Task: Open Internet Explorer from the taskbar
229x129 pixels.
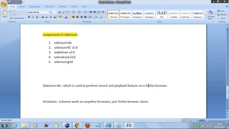Action: pyautogui.click(x=15, y=125)
